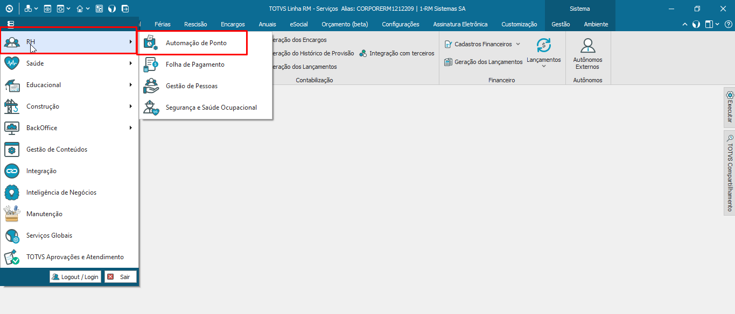
Task: Expand the BackOffice submenu arrow
Action: point(131,128)
